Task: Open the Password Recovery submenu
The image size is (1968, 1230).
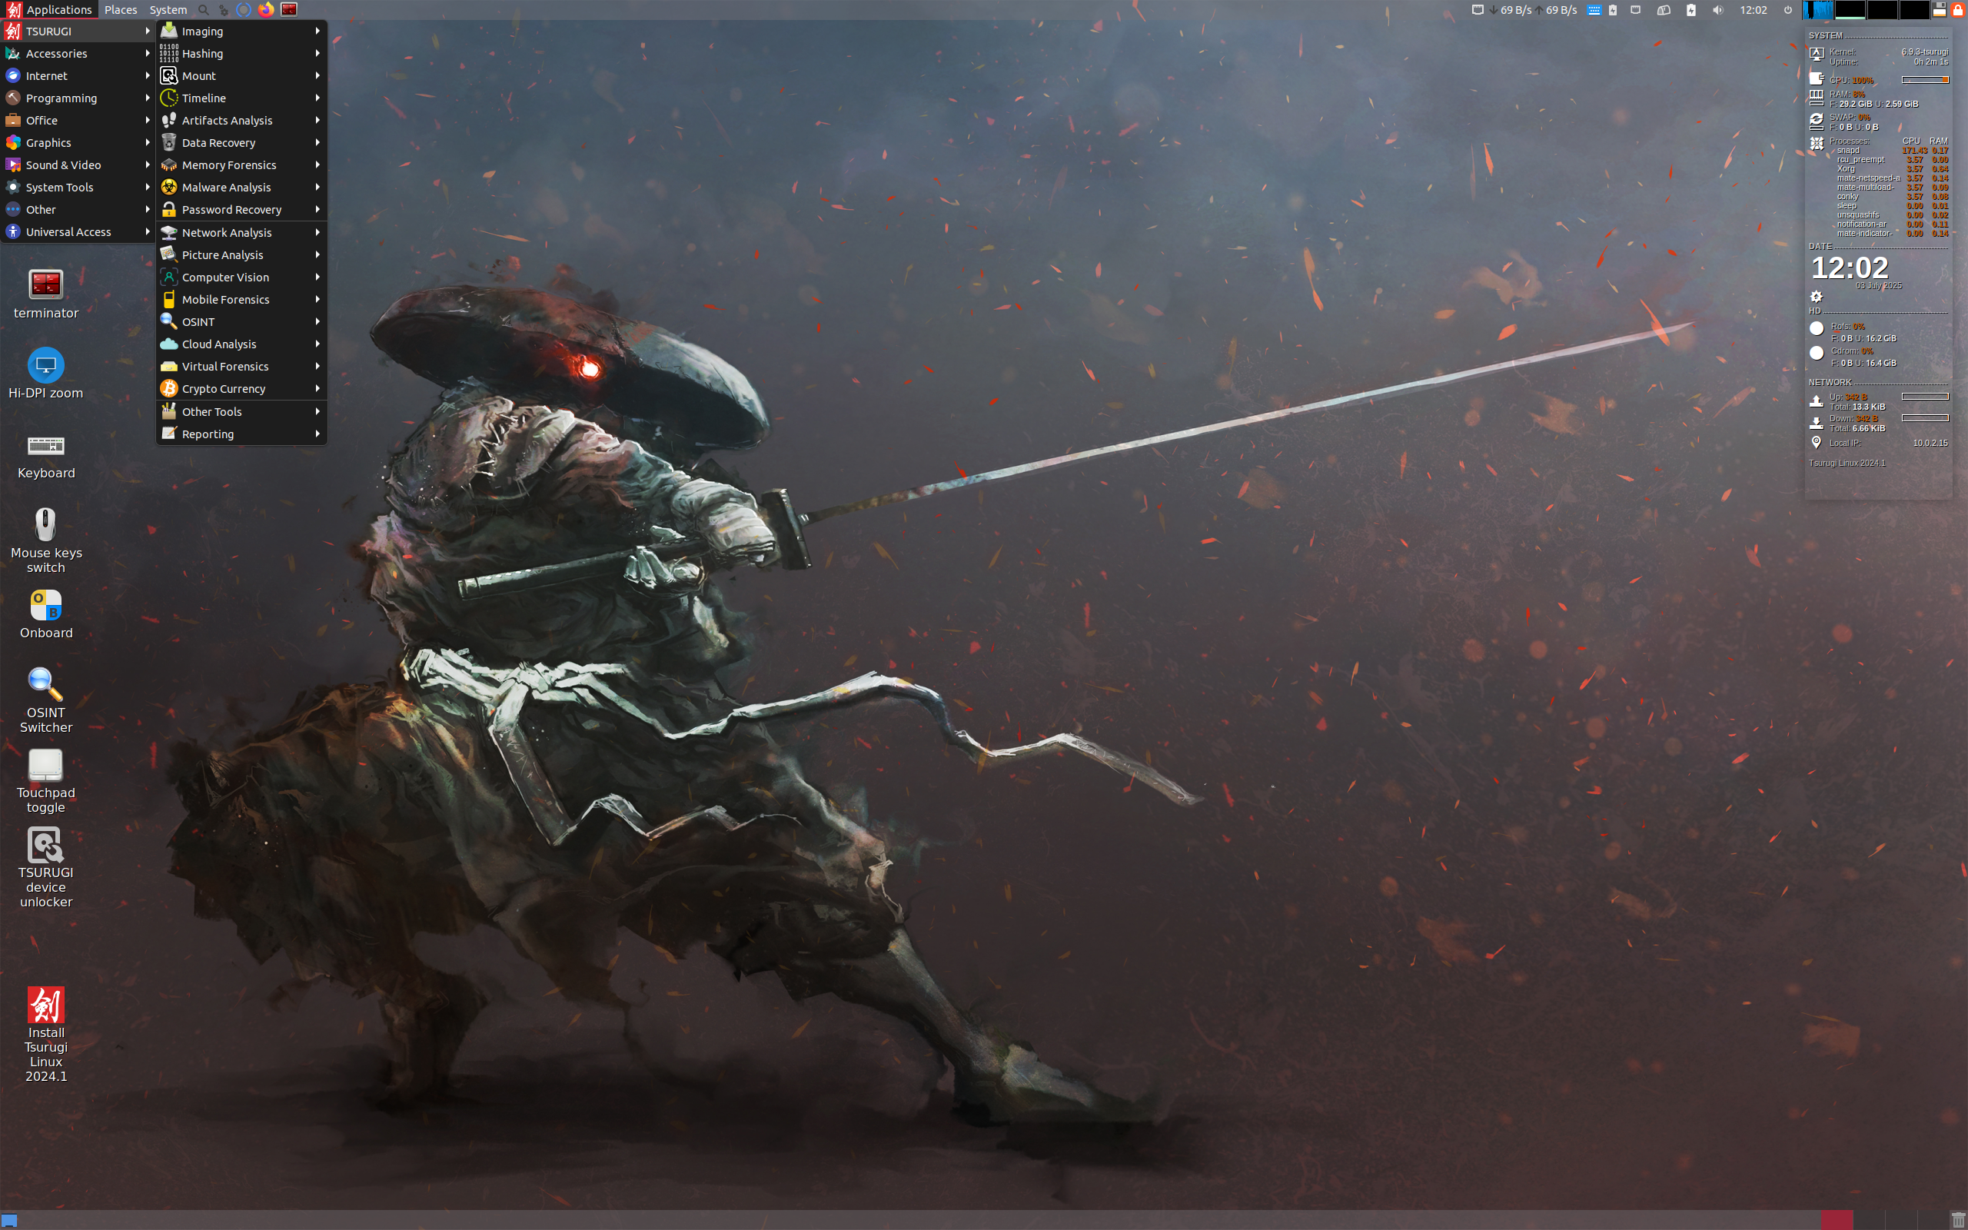Action: click(x=241, y=210)
